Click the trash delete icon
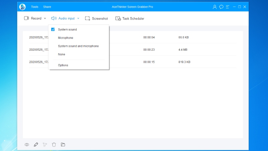Image resolution: width=268 pixels, height=151 pixels. pos(54,145)
